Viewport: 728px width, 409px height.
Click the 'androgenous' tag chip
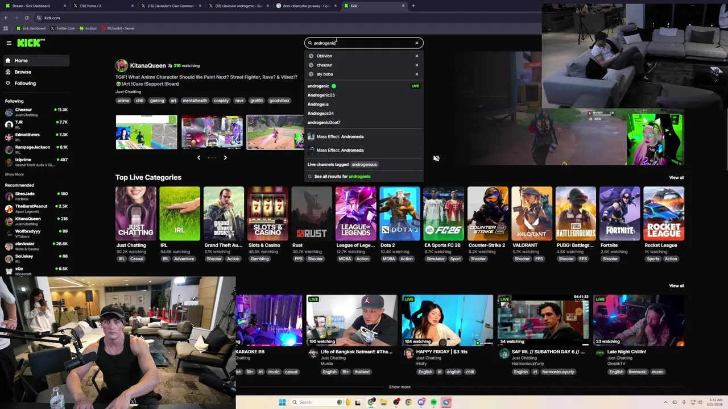pos(364,164)
